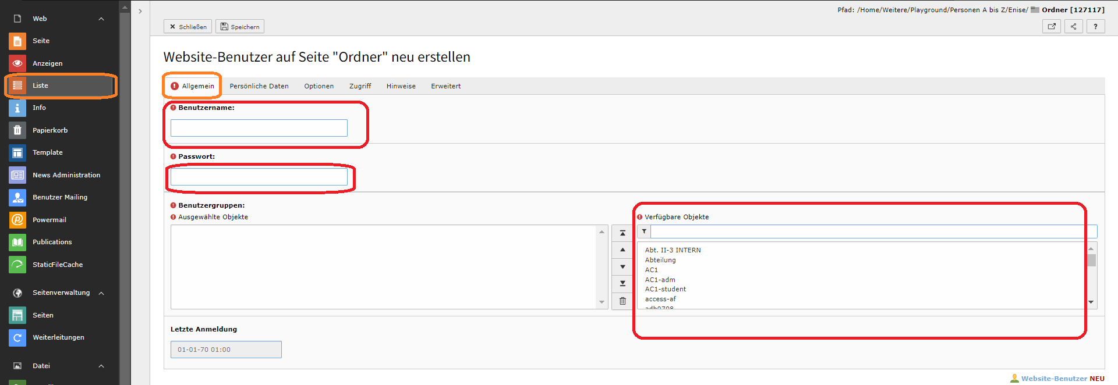1118x385 pixels.
Task: Collapse the Web module group
Action: (101, 19)
